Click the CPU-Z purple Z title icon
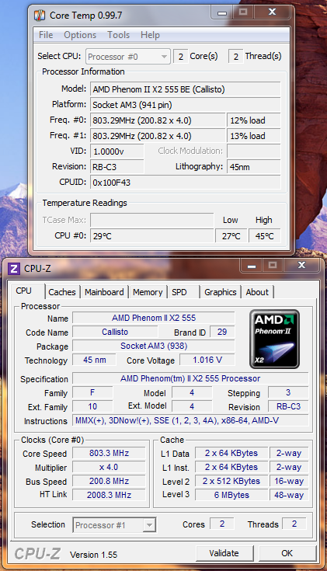 click(x=13, y=269)
